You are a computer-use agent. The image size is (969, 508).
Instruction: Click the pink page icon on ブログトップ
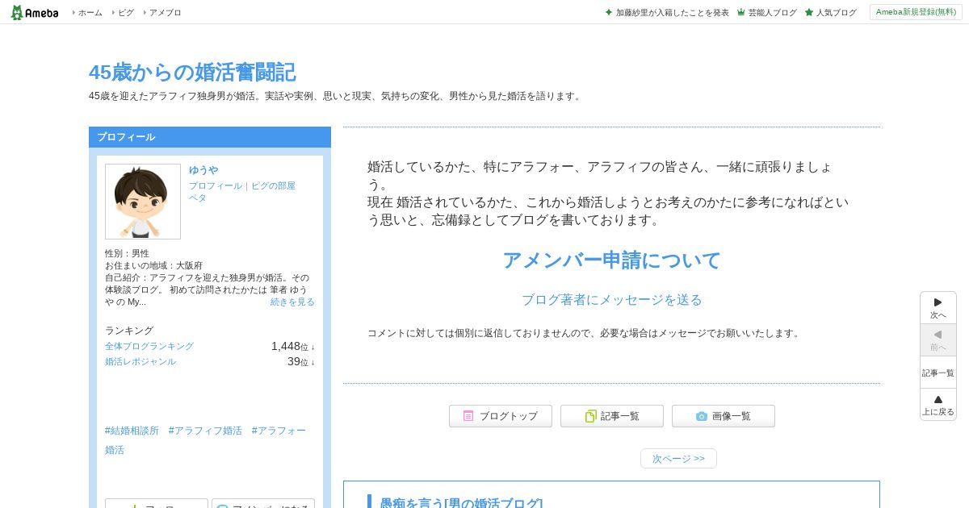(x=468, y=416)
